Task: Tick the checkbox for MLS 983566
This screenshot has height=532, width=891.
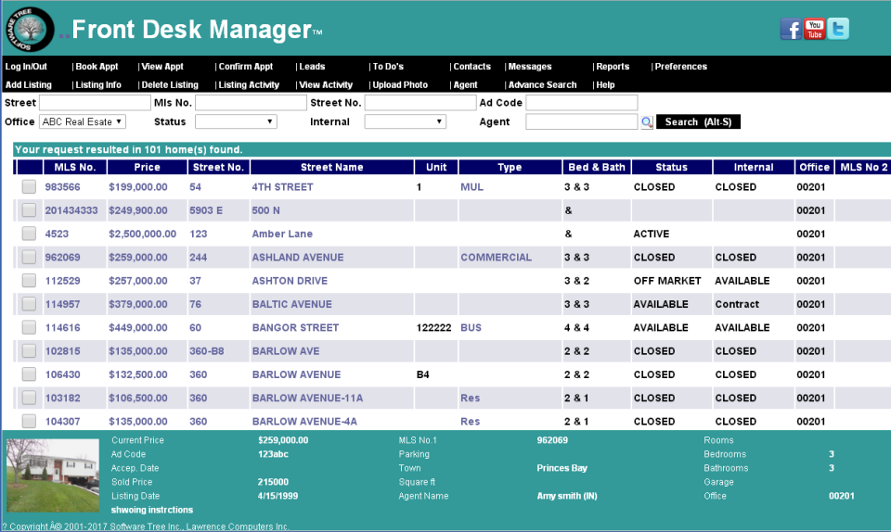Action: (x=29, y=187)
